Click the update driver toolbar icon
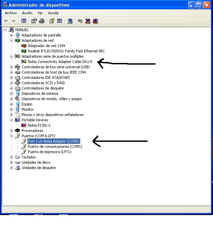 pos(80,21)
